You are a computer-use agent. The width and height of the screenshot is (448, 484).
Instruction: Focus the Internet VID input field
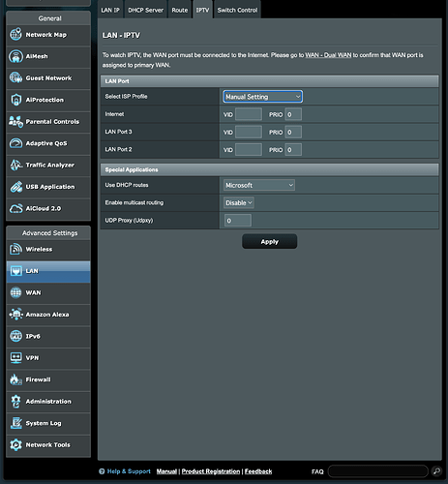pos(249,114)
